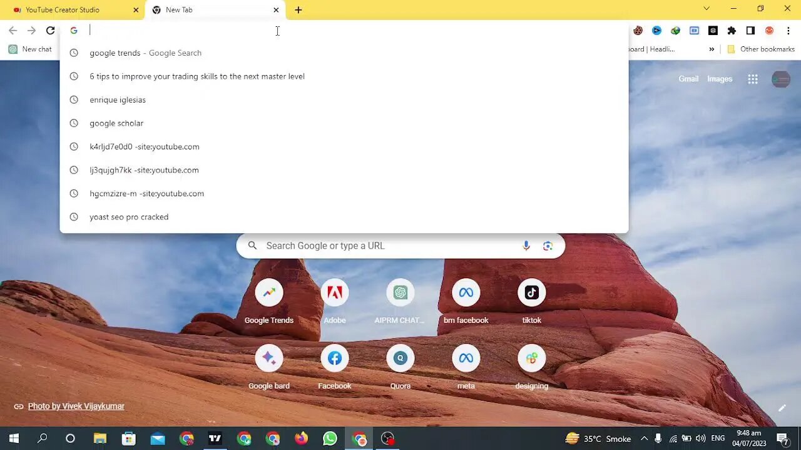Close the New Tab tab
This screenshot has height=450, width=801.
[276, 10]
